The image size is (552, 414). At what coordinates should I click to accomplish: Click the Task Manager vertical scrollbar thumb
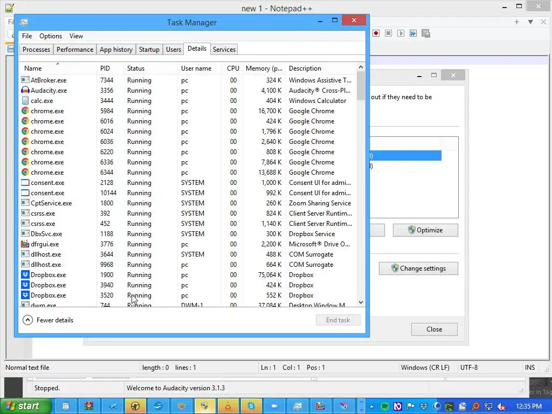tap(361, 86)
